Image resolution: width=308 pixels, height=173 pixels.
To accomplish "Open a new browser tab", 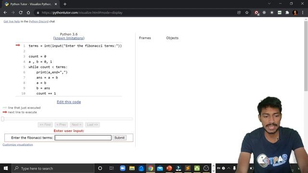I will tap(65, 4).
